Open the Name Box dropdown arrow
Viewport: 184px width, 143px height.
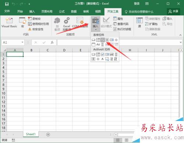[22, 42]
